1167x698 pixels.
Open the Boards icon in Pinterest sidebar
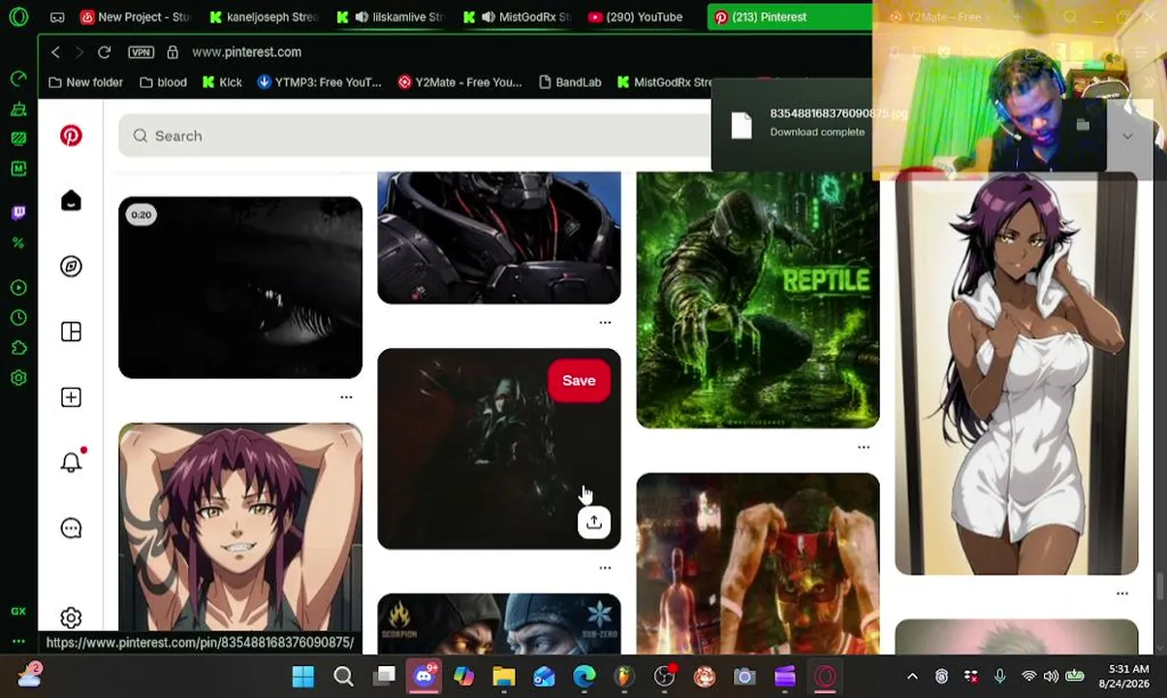coord(71,332)
